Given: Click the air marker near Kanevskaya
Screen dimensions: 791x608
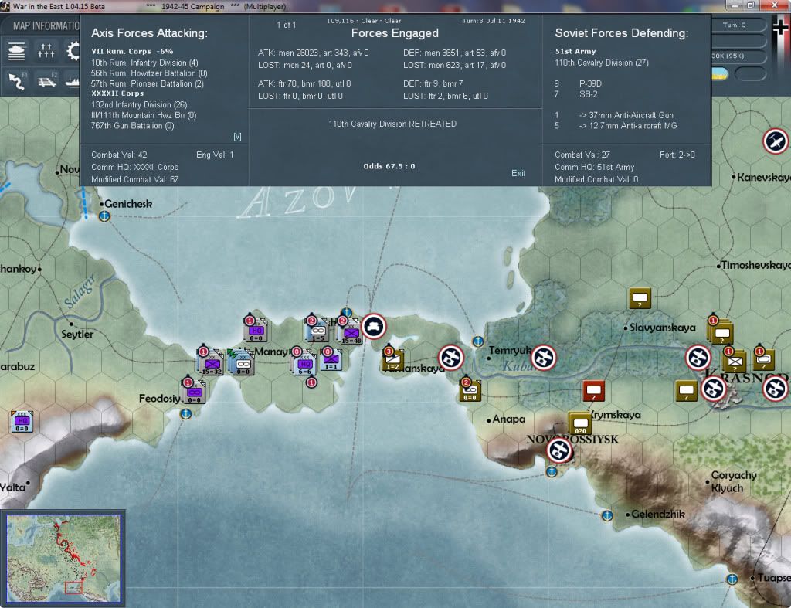Looking at the screenshot, I should (776, 141).
